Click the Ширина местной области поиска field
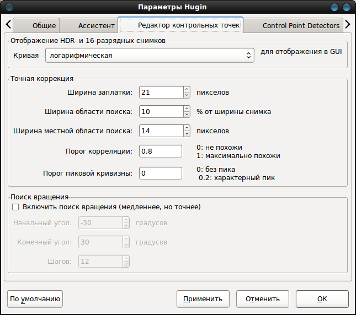The width and height of the screenshot is (356, 315). click(161, 131)
